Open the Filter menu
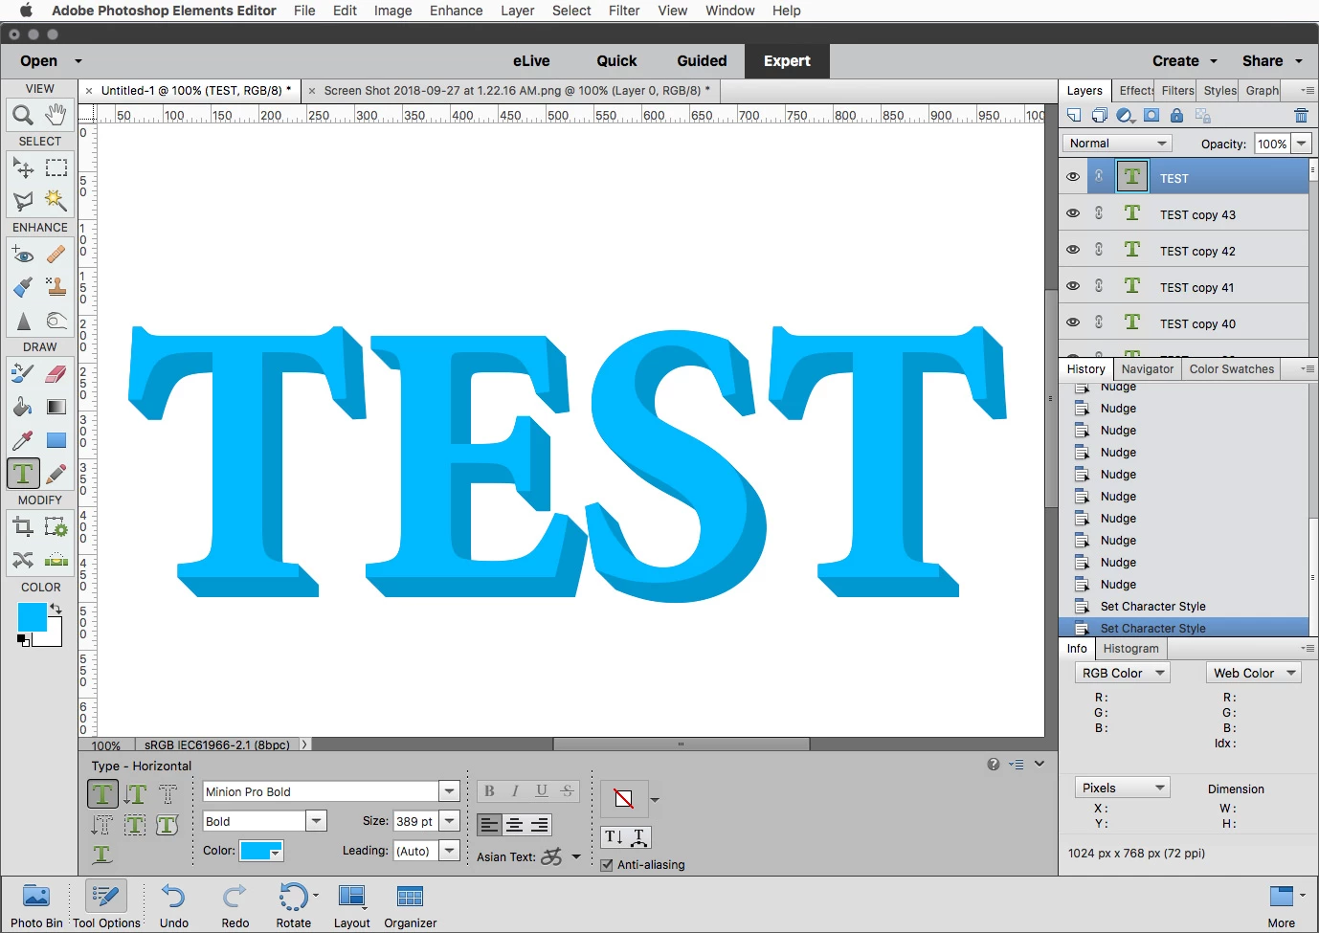 pos(624,11)
